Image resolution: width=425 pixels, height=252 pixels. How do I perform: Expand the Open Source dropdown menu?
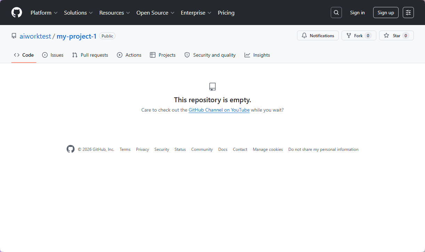[x=155, y=13]
